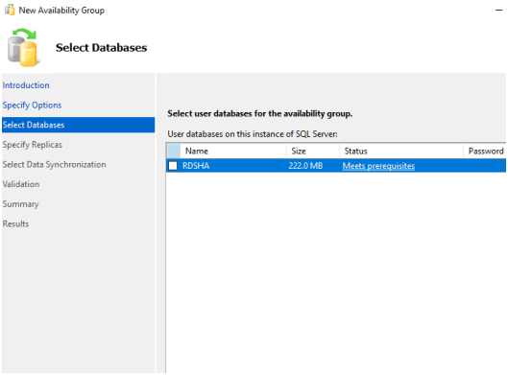Sort databases by the Size column header
The width and height of the screenshot is (508, 375).
click(313, 152)
